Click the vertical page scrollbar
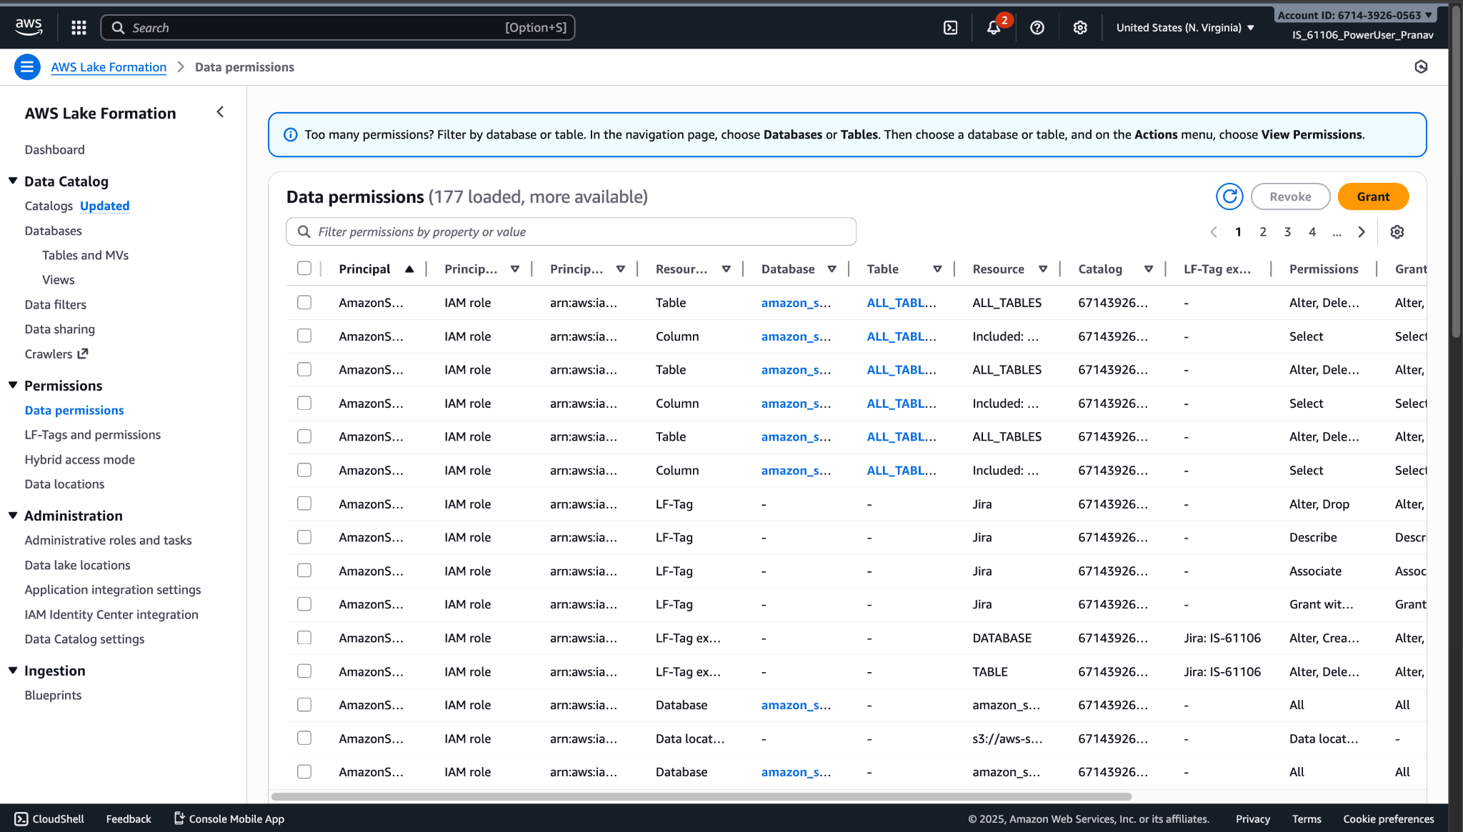This screenshot has height=832, width=1463. [x=1456, y=171]
